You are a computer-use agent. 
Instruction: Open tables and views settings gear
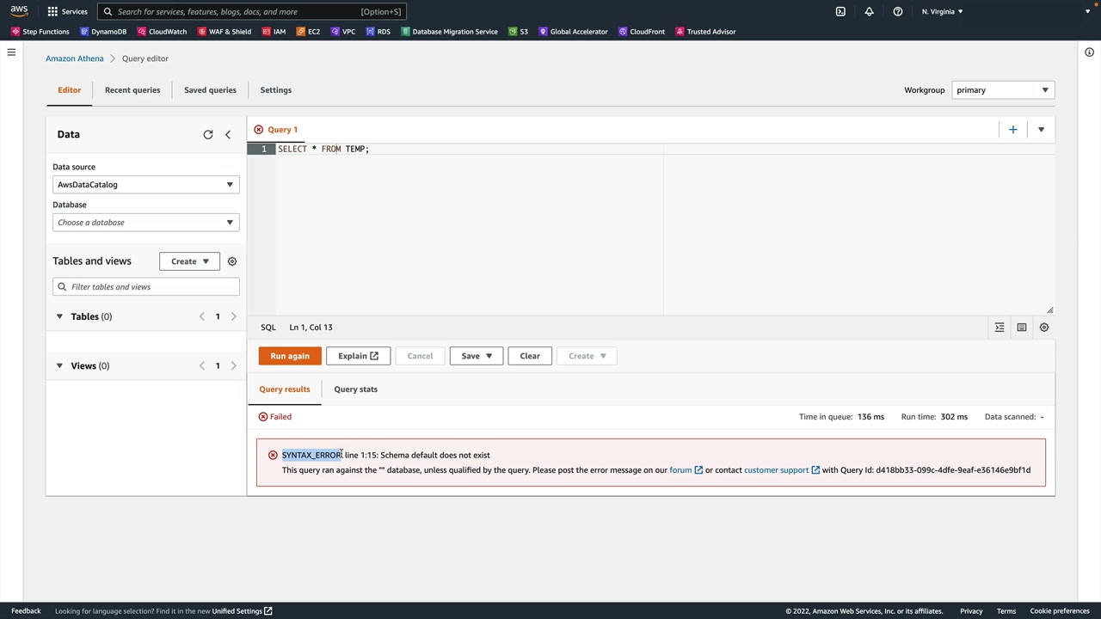[x=232, y=261]
